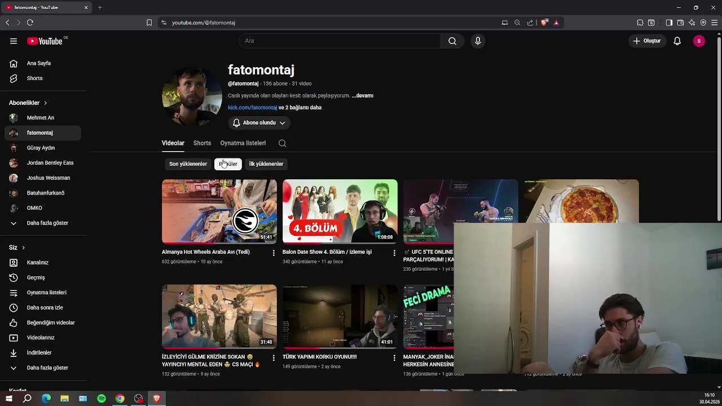Bookmark this page icon in address bar
This screenshot has height=406, width=722.
[149, 23]
